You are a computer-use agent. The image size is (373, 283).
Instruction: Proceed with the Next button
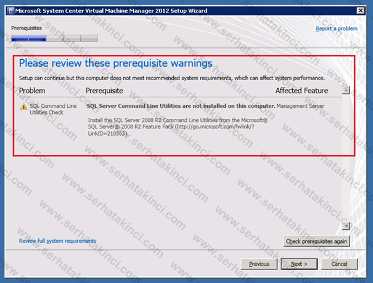[299, 264]
